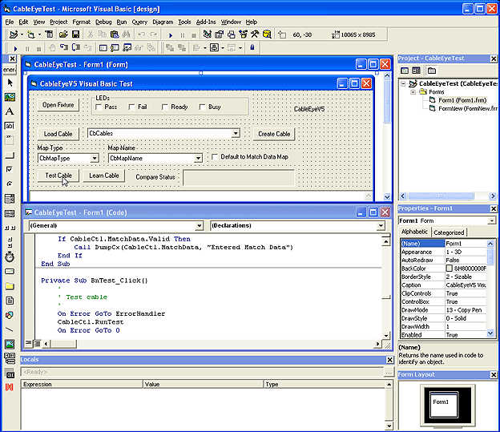Image resolution: width=500 pixels, height=432 pixels.
Task: Click View Code icon in Project panel
Action: tap(405, 71)
